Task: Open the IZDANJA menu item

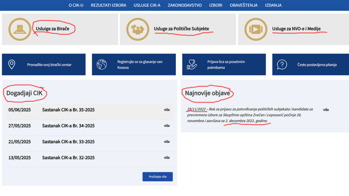Action: tap(273, 5)
